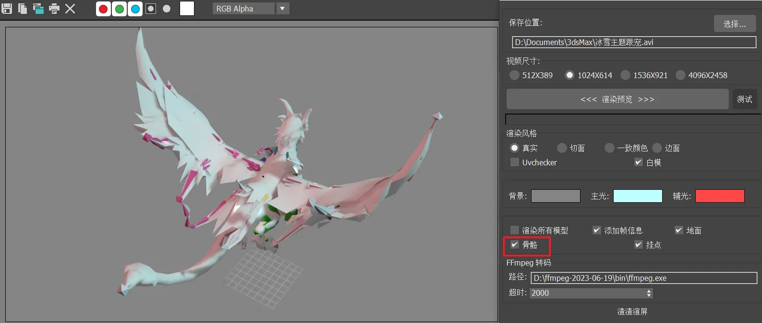Click the save path field ending in .avi
This screenshot has width=762, height=323.
(634, 42)
